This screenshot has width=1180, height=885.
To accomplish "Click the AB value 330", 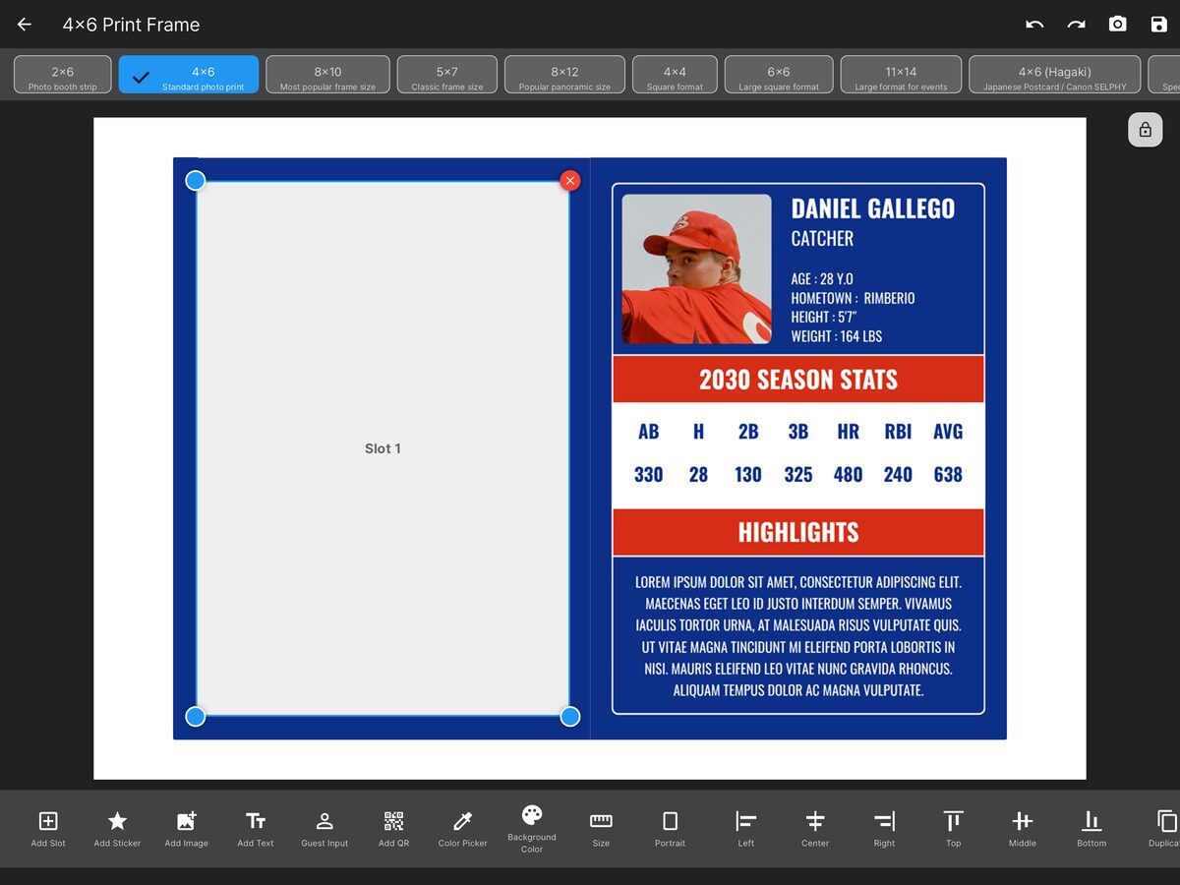I will (x=648, y=475).
